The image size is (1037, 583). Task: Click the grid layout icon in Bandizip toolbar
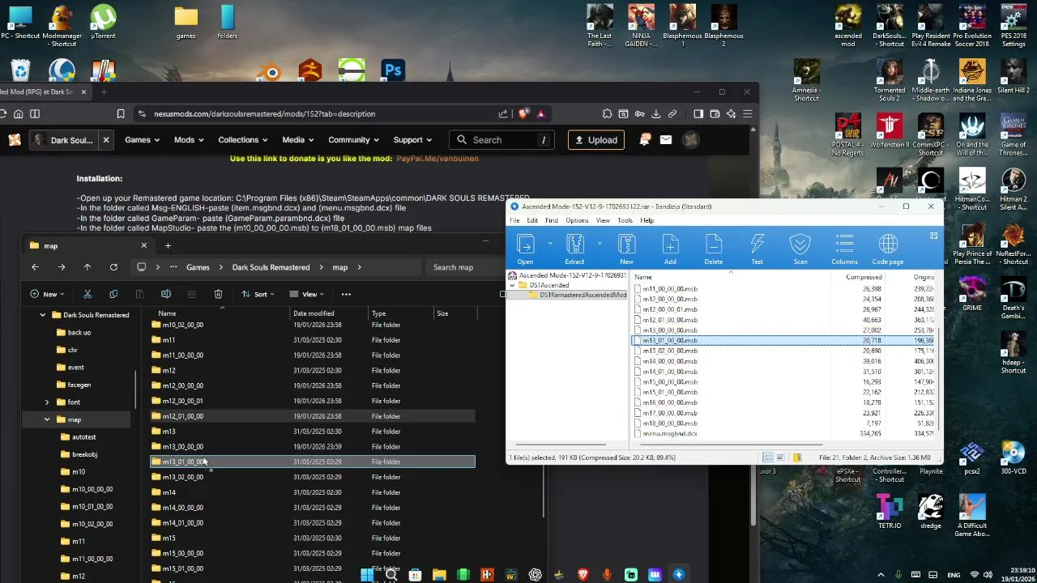pyautogui.click(x=933, y=236)
